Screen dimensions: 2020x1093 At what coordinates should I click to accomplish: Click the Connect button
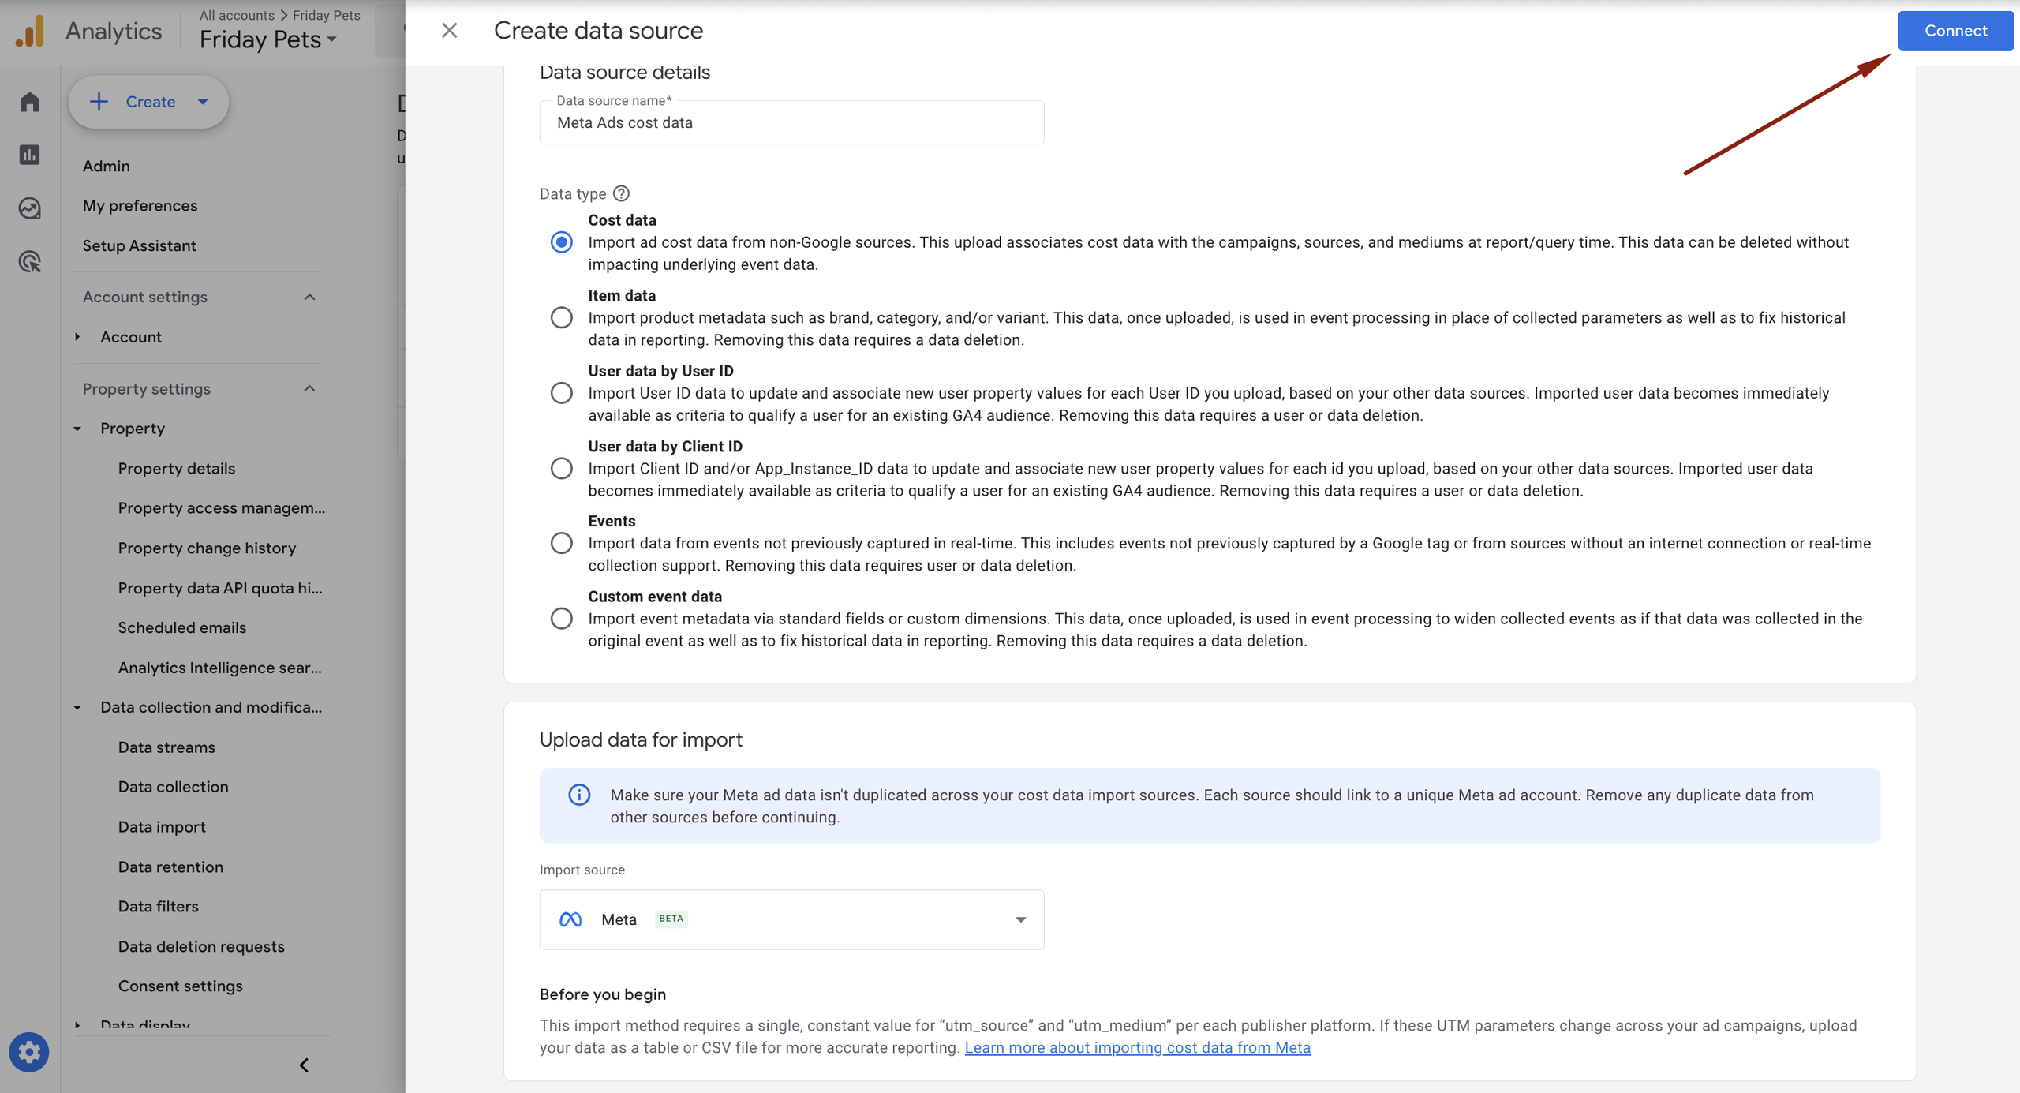pos(1955,31)
